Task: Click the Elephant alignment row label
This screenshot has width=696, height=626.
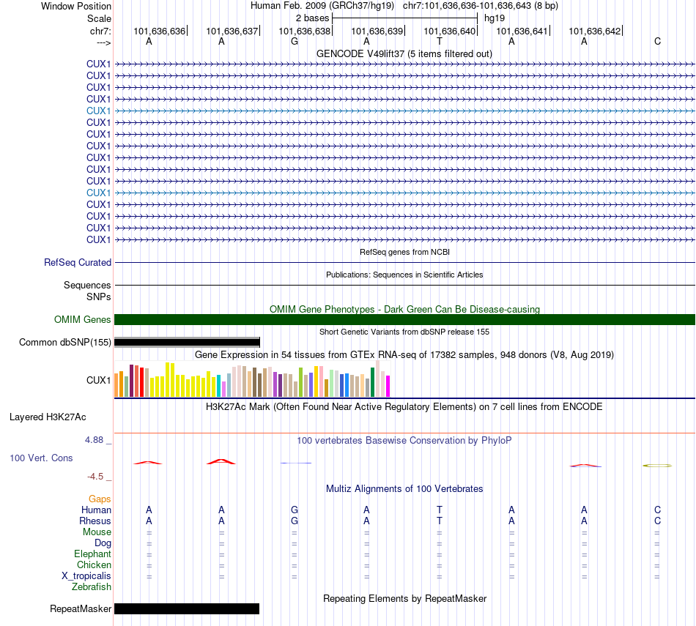Action: point(92,554)
